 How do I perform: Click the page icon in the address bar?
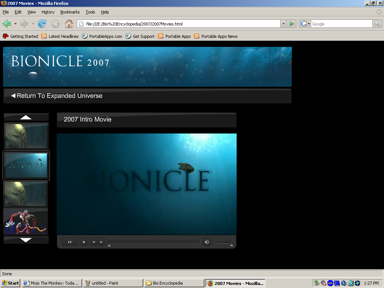pos(81,24)
